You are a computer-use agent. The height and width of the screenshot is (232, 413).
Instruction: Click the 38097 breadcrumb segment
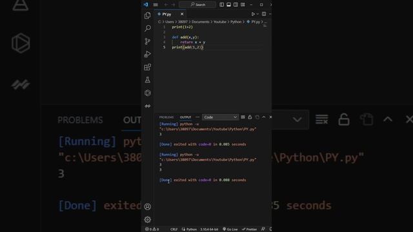coord(183,22)
